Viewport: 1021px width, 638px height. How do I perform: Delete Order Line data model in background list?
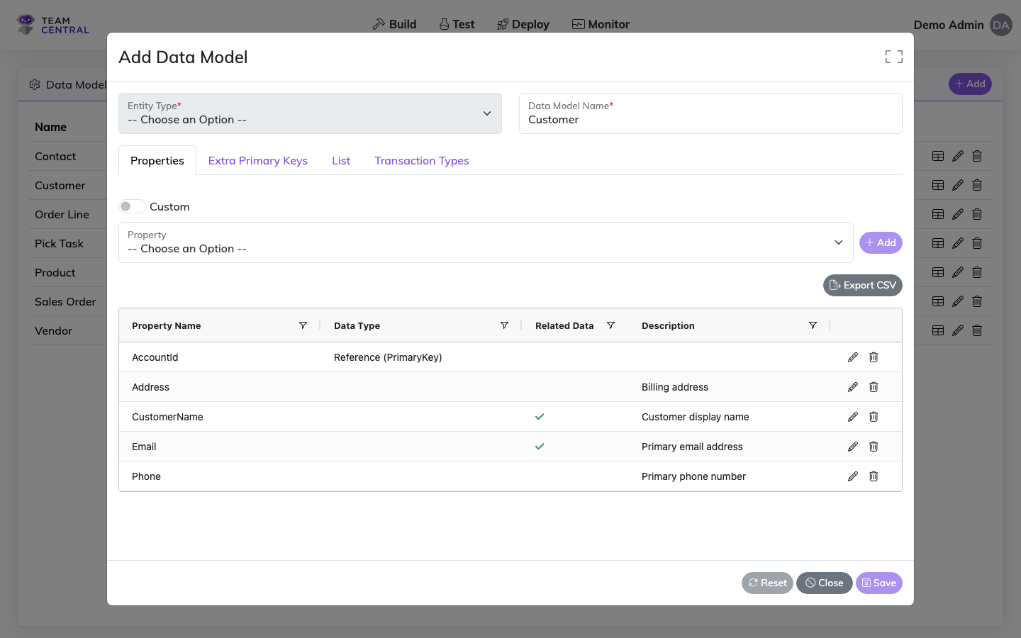click(x=977, y=214)
